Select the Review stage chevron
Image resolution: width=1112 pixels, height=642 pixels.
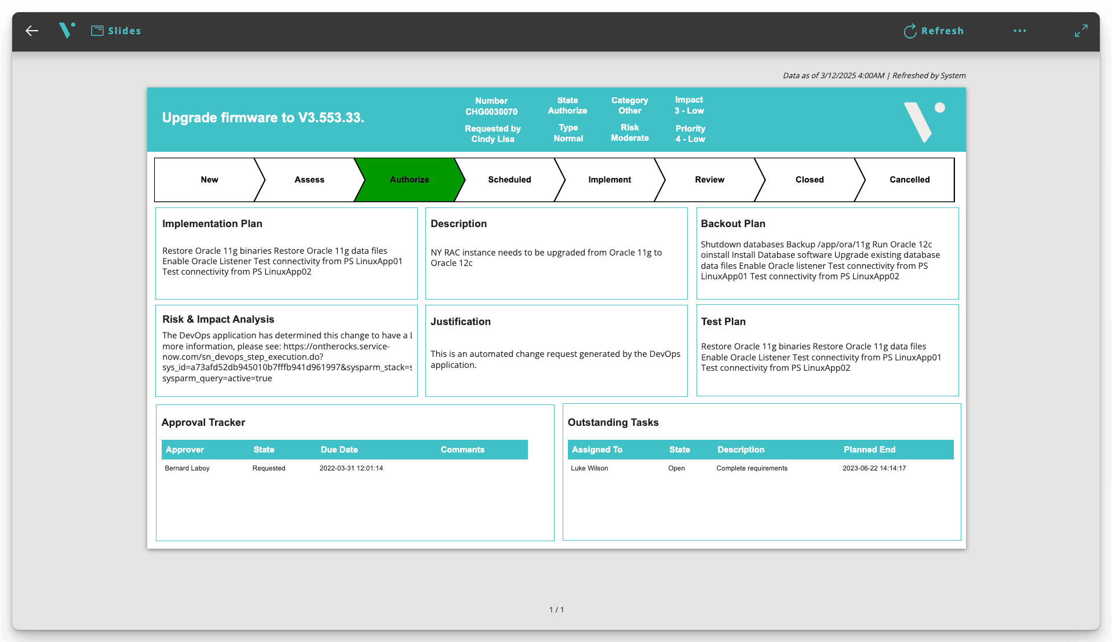tap(710, 180)
